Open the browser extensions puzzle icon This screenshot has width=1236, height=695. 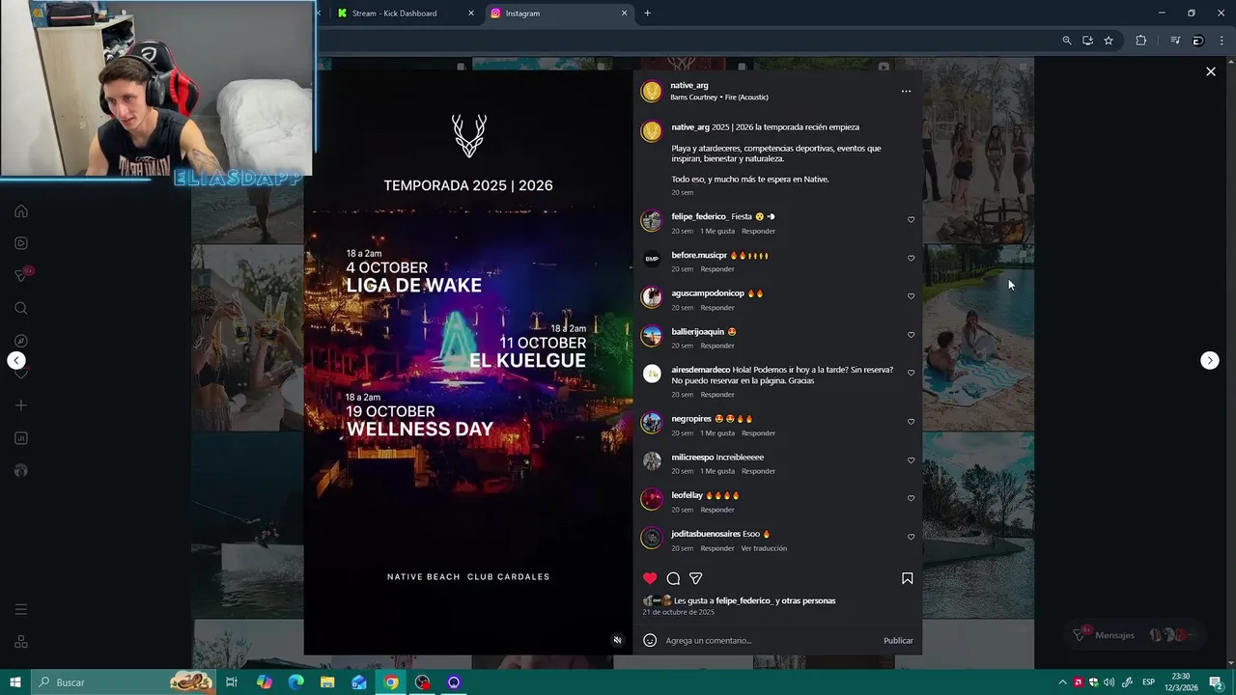[1140, 41]
